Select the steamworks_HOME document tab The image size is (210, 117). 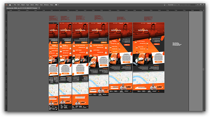(22, 8)
